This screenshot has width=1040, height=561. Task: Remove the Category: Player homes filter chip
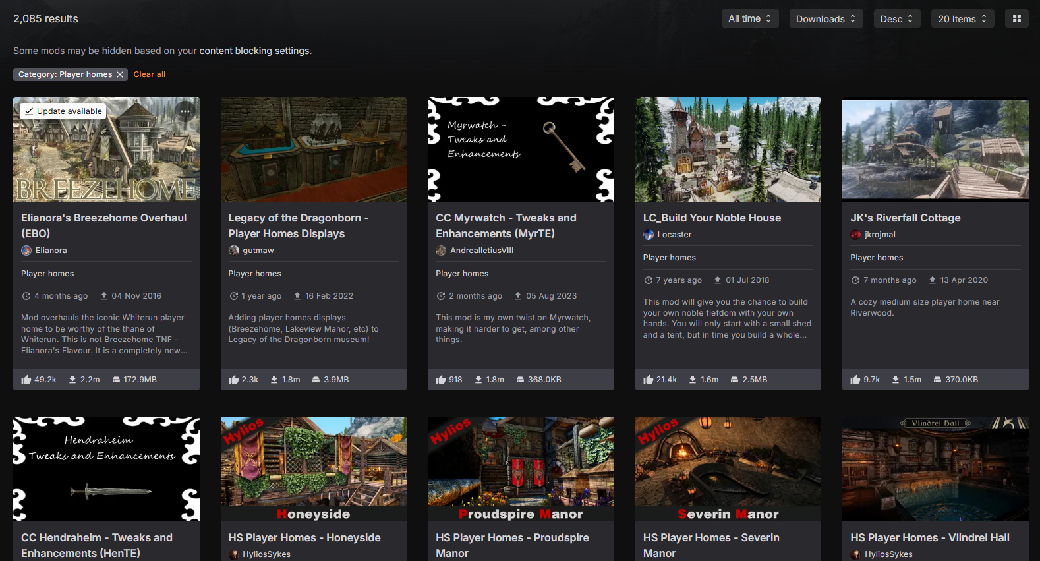120,74
